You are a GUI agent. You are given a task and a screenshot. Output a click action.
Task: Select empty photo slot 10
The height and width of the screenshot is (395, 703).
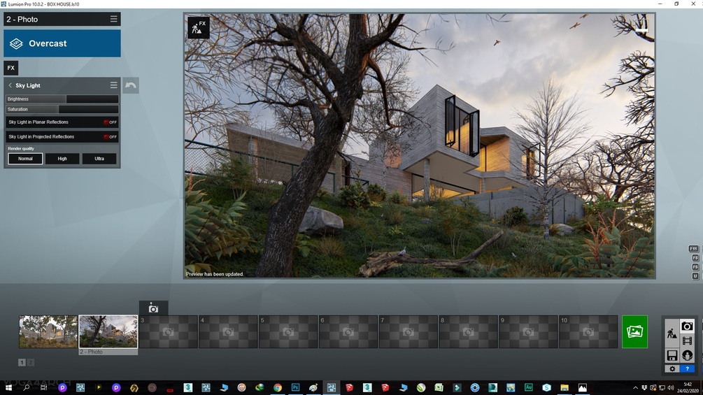coord(589,332)
